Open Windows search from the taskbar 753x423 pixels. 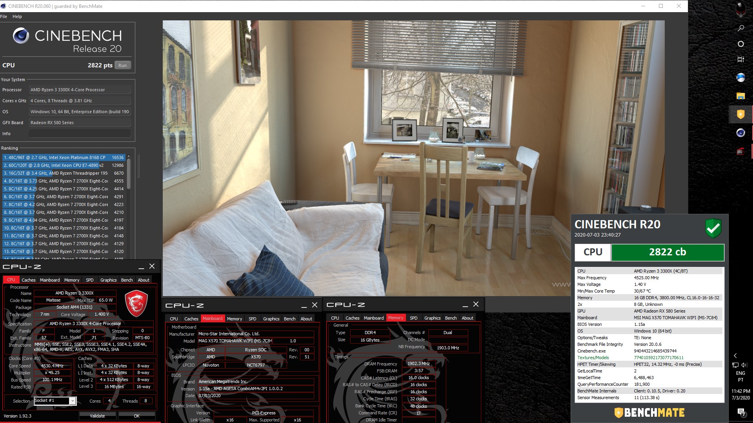[x=740, y=28]
